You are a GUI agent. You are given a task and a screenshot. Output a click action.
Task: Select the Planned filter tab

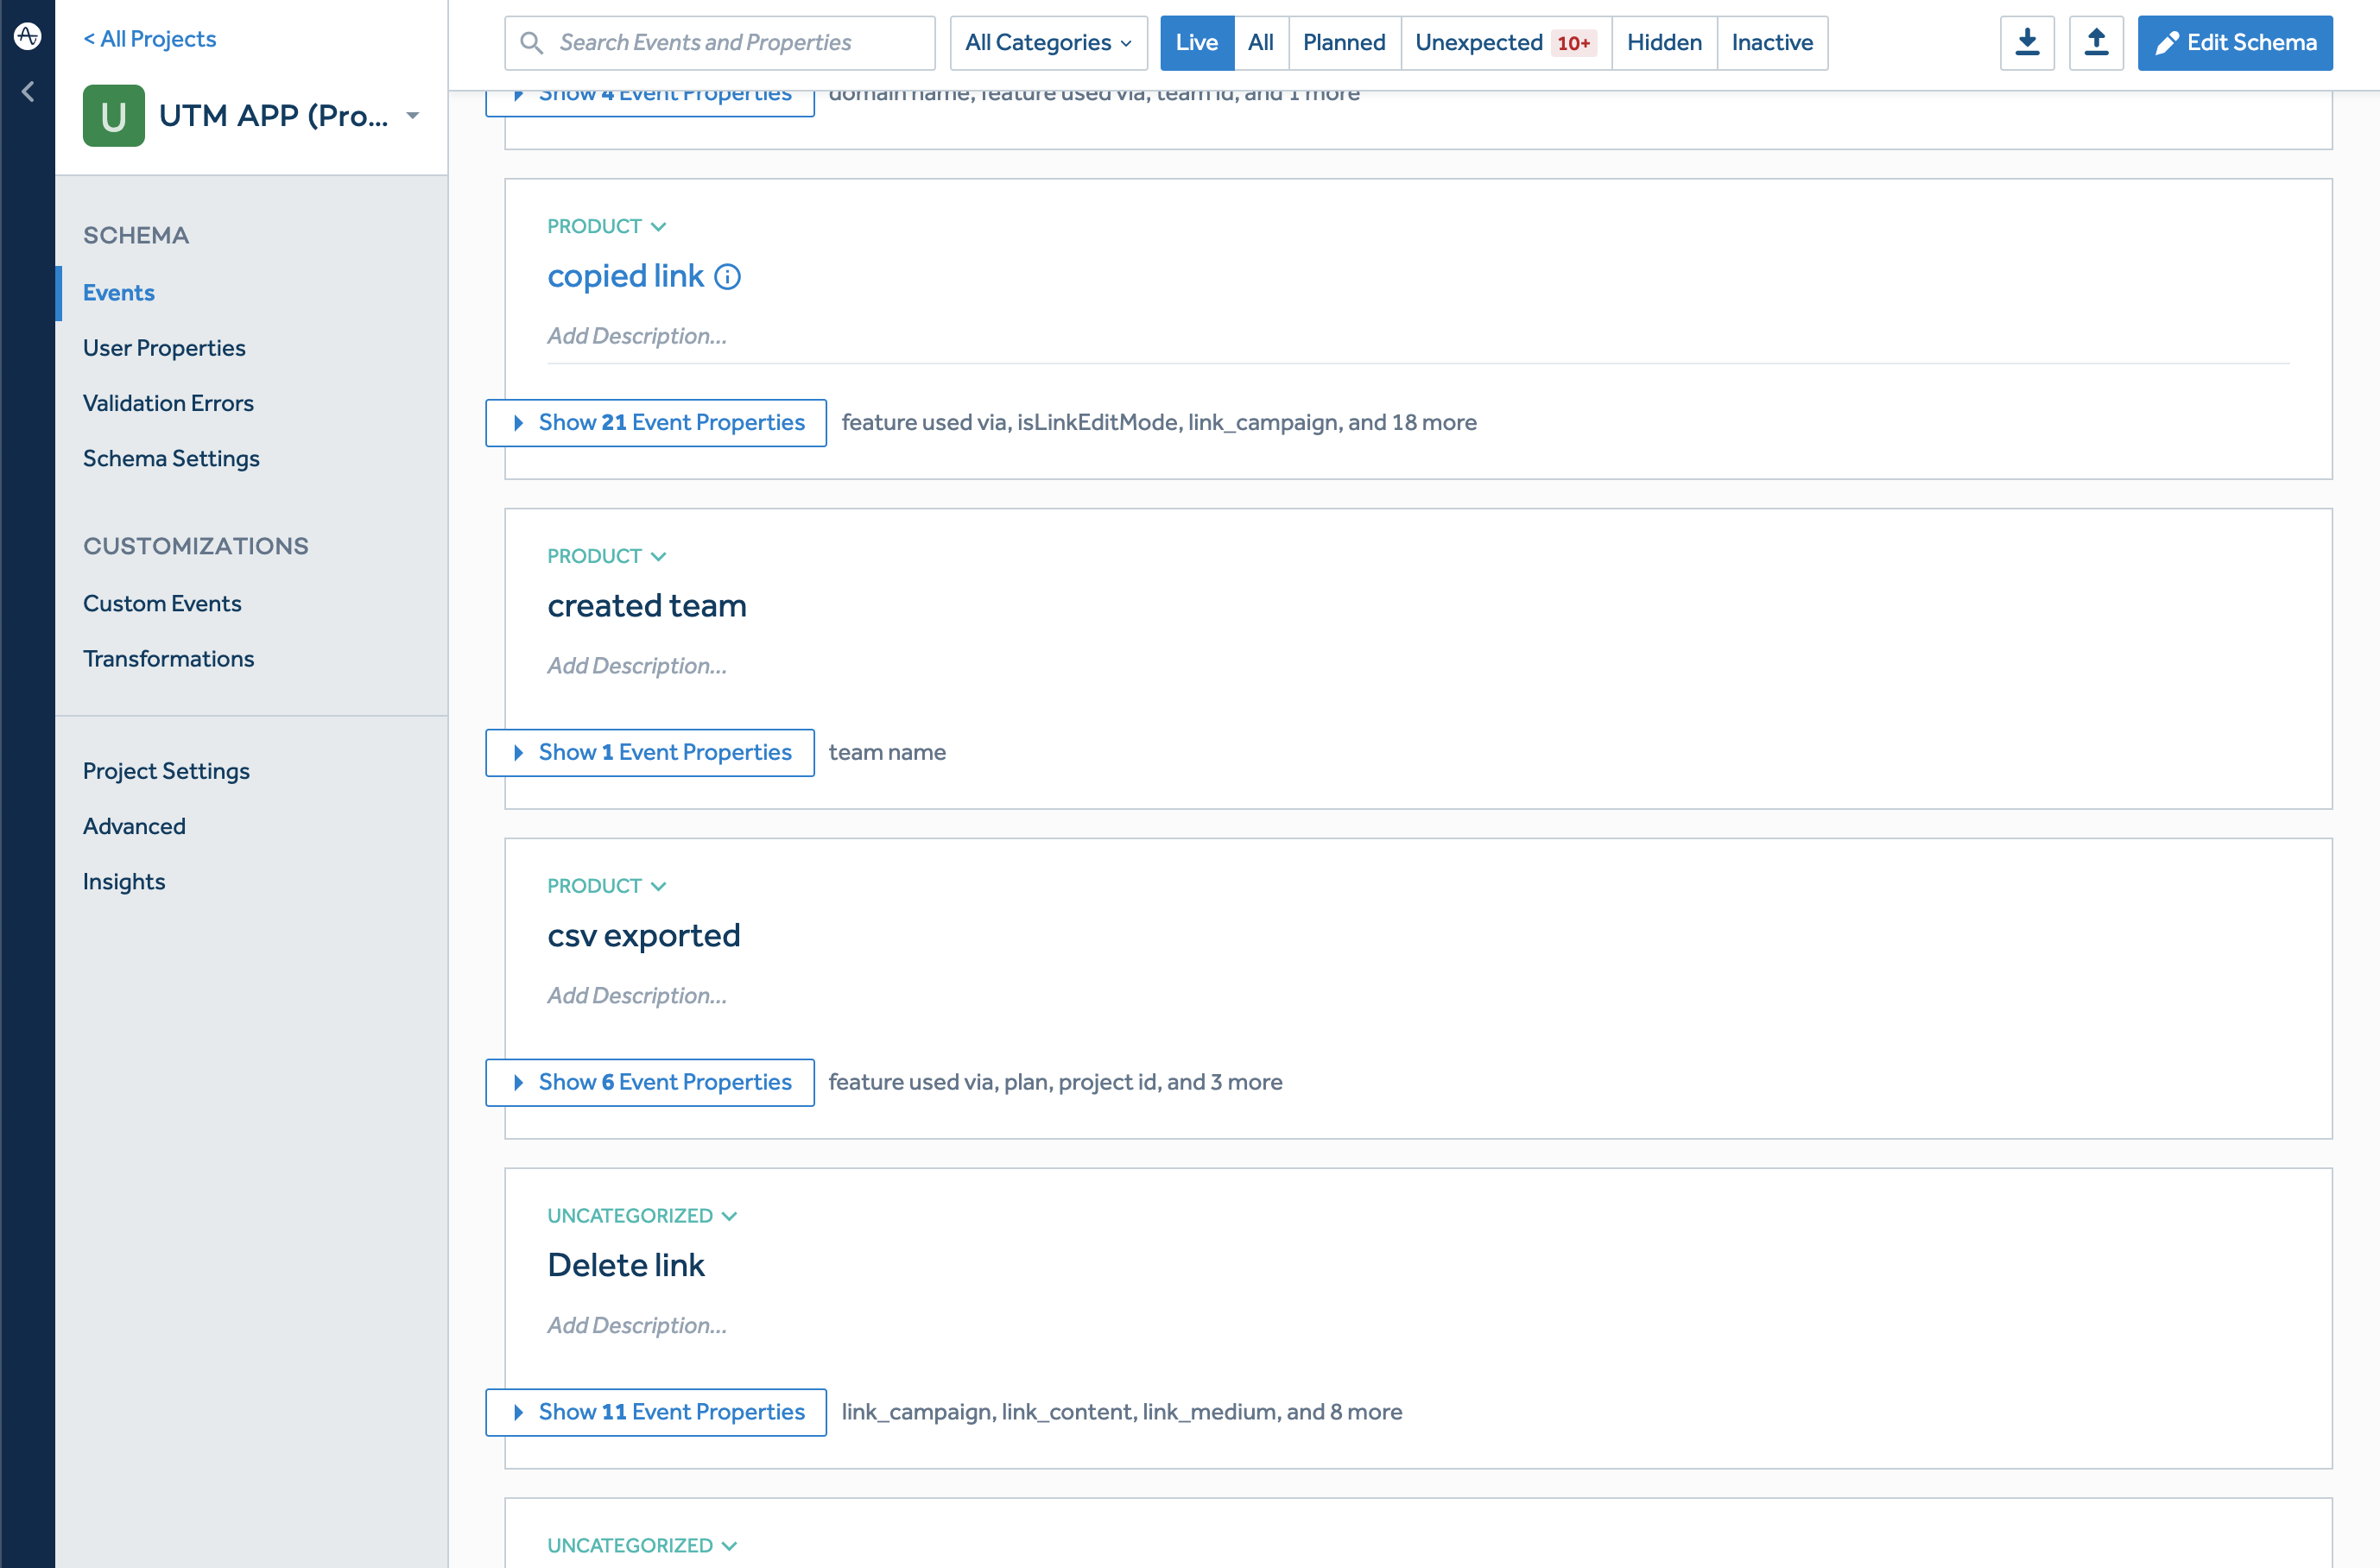[x=1344, y=43]
